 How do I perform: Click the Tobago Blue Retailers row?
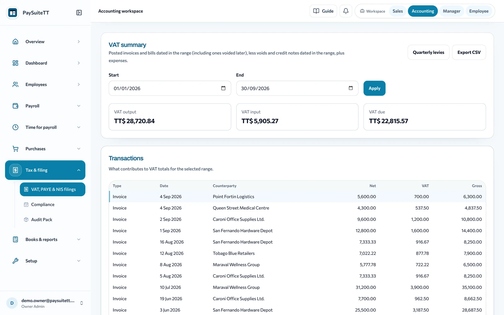click(x=297, y=253)
